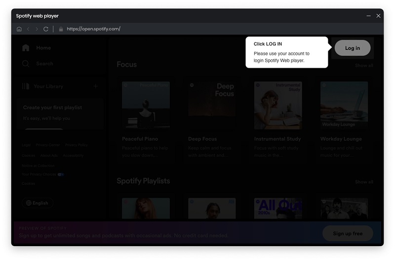This screenshot has width=395, height=260.
Task: Click the Spotify Playlists section heading
Action: click(143, 181)
